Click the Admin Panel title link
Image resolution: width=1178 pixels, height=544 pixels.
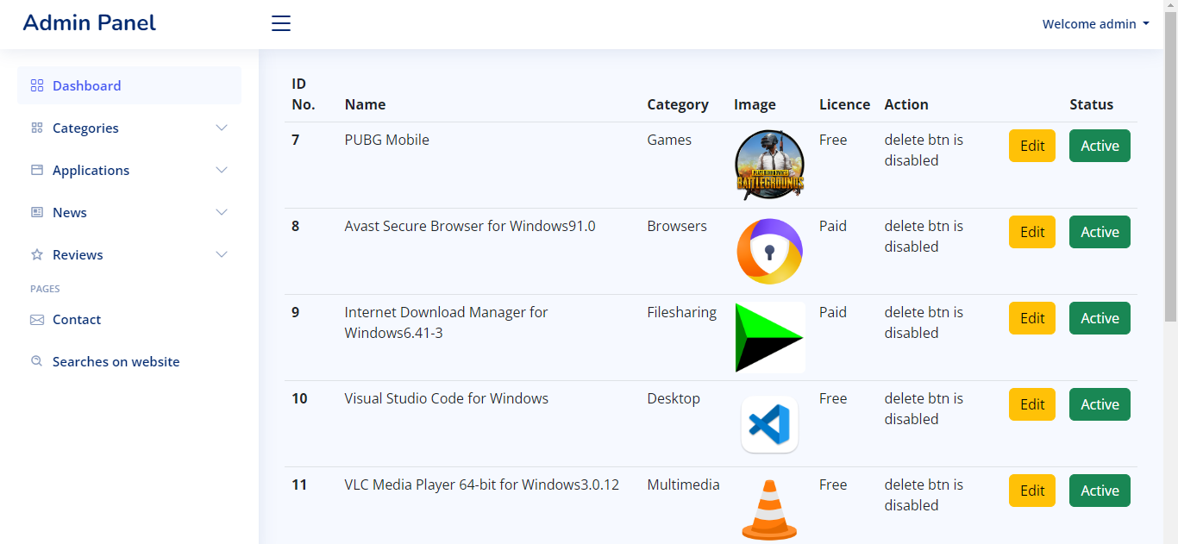90,23
